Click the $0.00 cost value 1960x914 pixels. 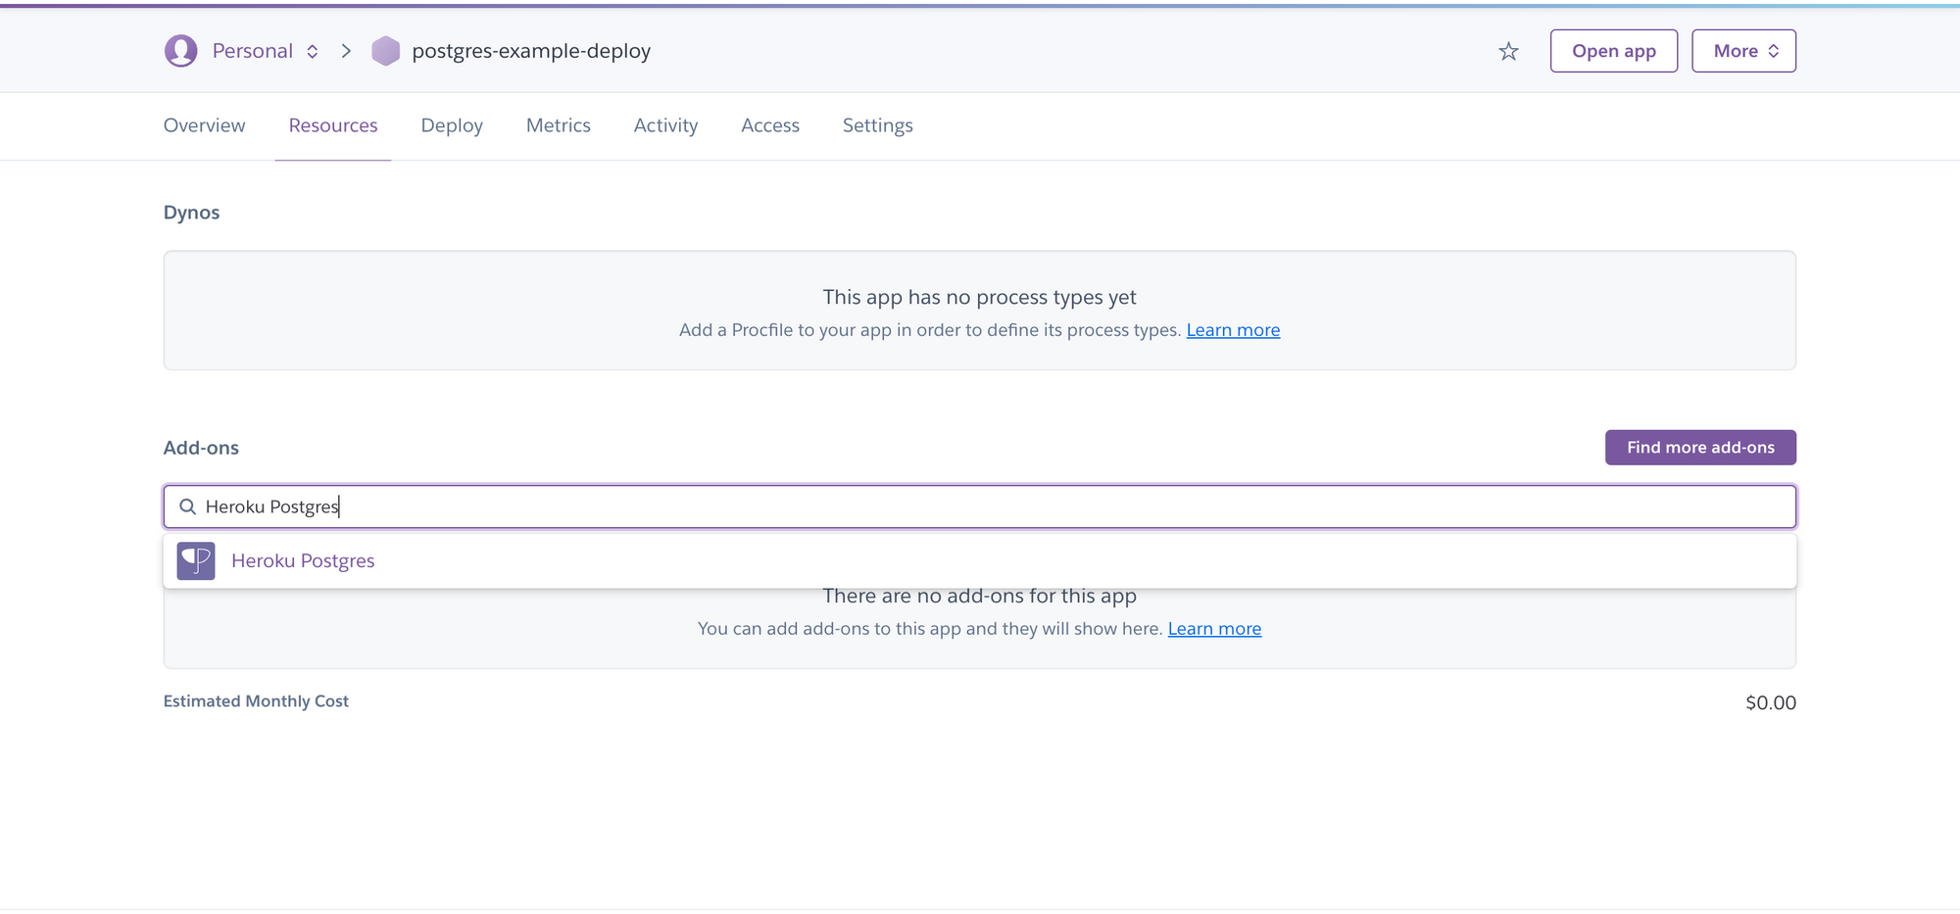(1771, 702)
